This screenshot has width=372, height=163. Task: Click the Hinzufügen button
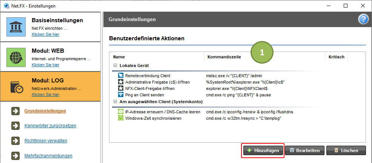pyautogui.click(x=263, y=151)
